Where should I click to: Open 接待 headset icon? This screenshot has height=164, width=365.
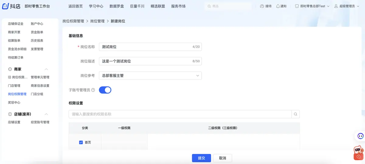(x=262, y=6)
